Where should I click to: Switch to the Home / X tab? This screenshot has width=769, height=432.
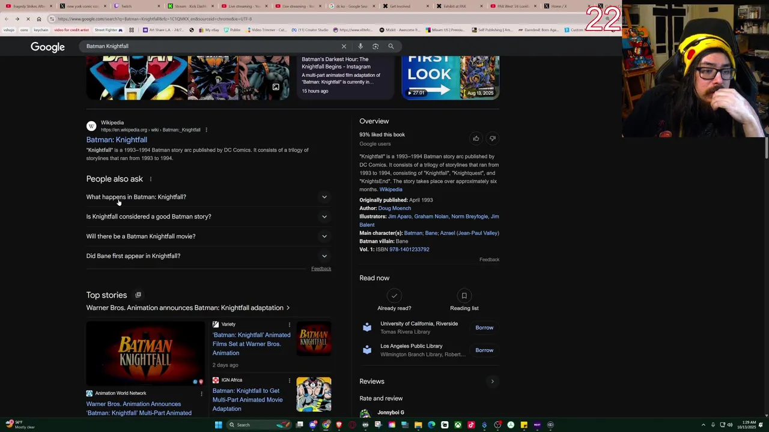point(559,6)
